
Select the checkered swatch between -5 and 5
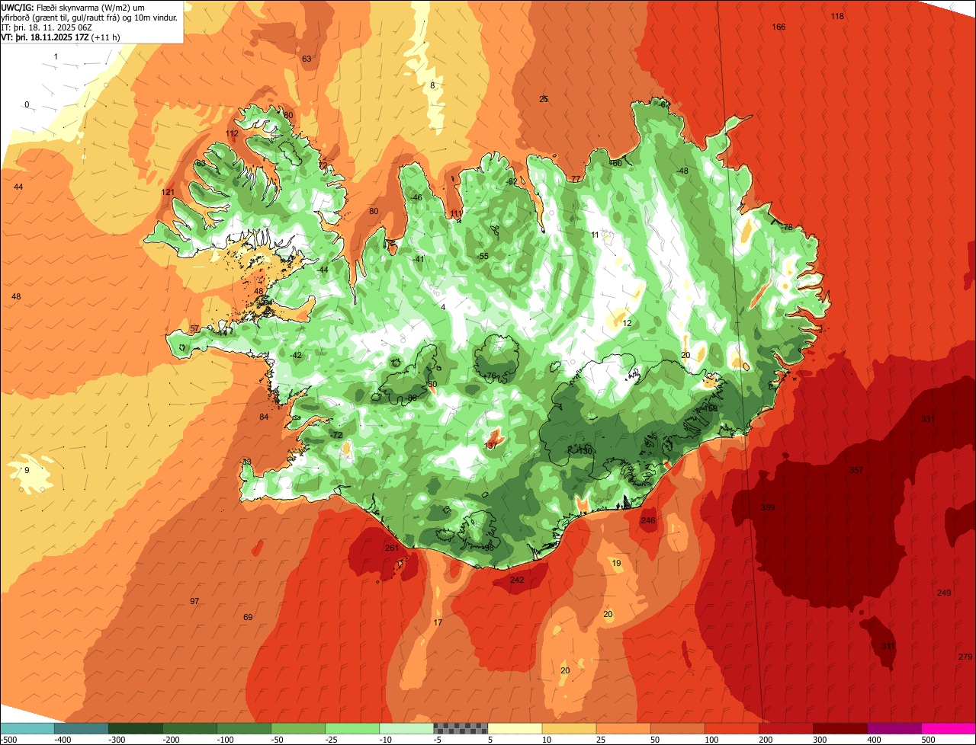pyautogui.click(x=460, y=728)
